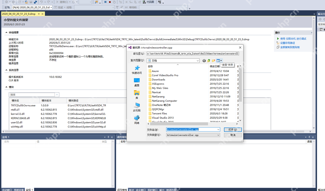This screenshot has width=325, height=191.
Task: Click the save all toolbar icon
Action: click(35, 2)
